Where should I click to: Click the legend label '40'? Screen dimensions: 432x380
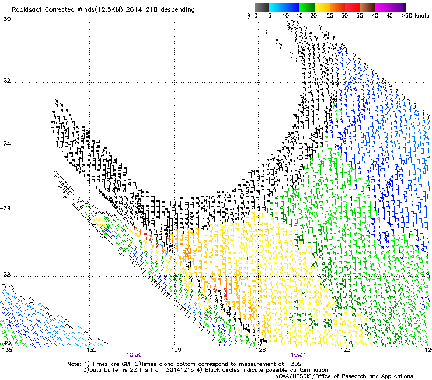click(375, 16)
